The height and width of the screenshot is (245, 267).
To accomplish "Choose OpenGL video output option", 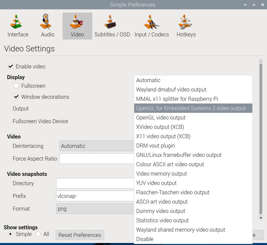I will point(193,117).
